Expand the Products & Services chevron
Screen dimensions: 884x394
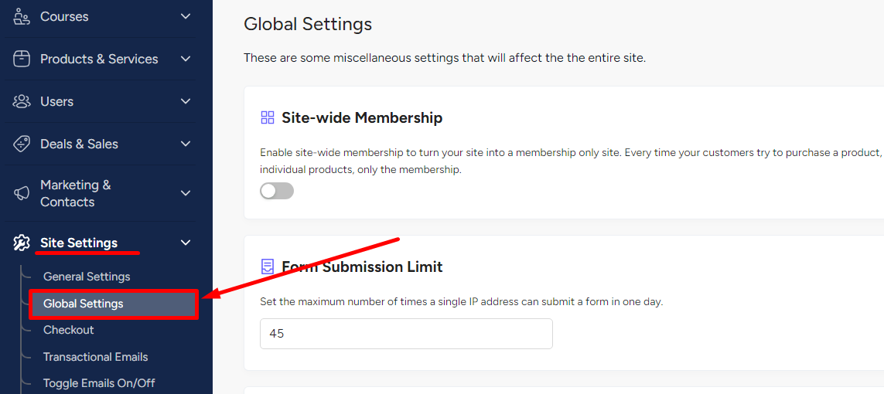(185, 59)
